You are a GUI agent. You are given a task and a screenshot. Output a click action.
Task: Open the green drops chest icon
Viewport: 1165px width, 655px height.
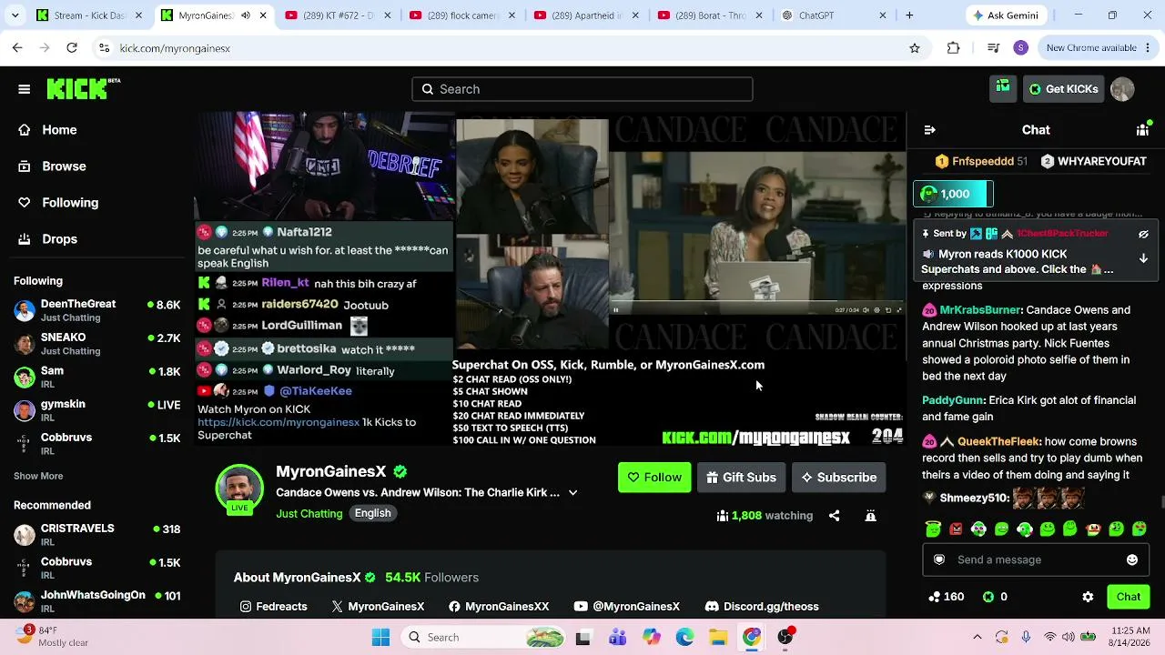(1003, 88)
